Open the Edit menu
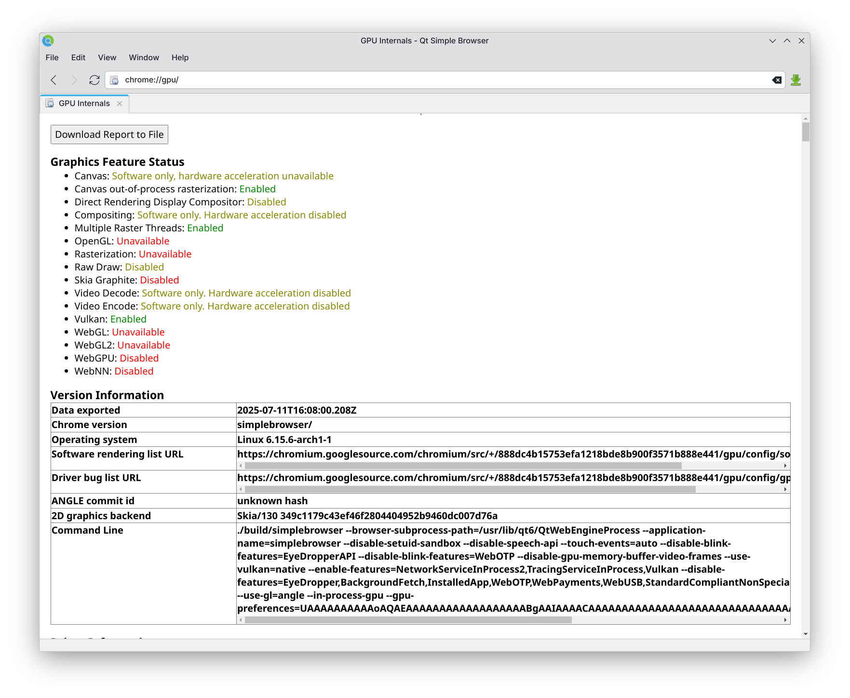The image size is (850, 698). tap(78, 58)
